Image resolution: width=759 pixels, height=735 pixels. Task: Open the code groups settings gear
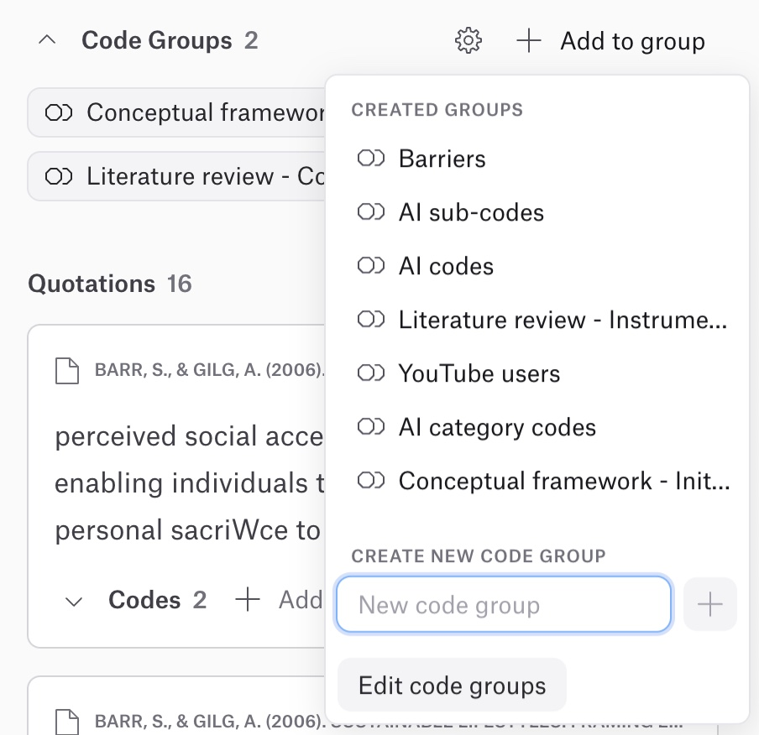click(468, 40)
